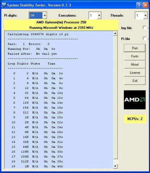Click the Pi digits 1M field
This screenshot has width=150, height=173.
point(36,15)
